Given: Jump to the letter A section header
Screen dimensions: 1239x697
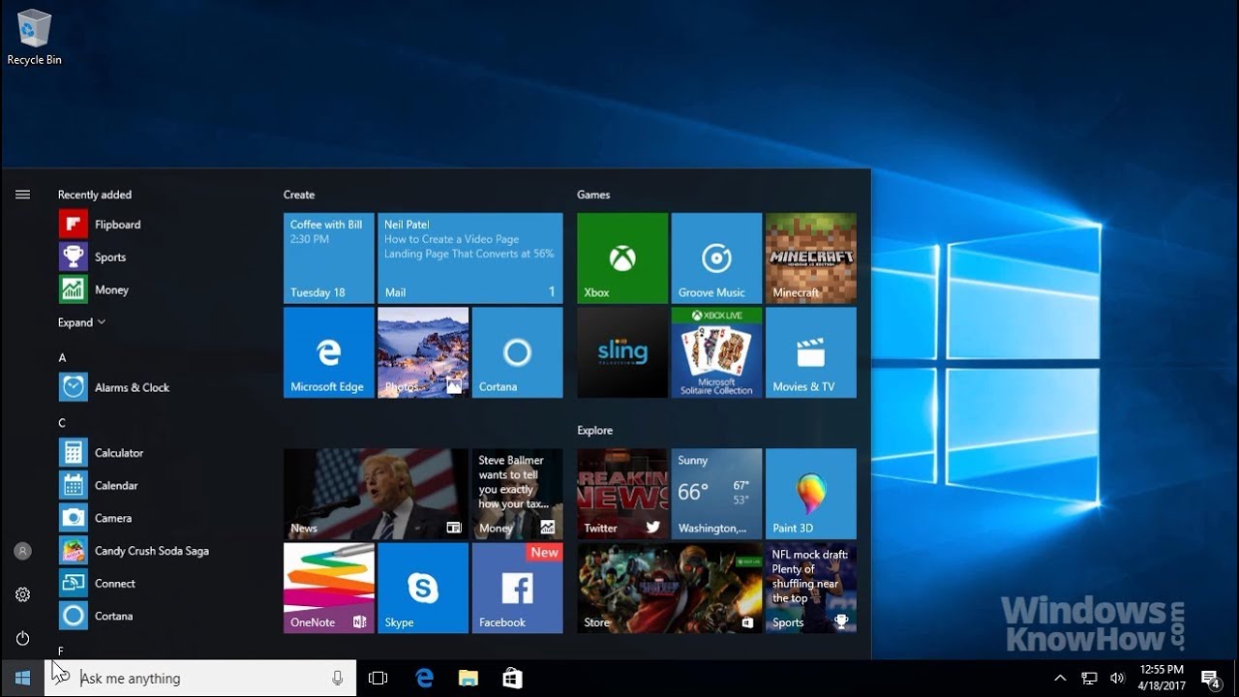Looking at the screenshot, I should pyautogui.click(x=62, y=357).
